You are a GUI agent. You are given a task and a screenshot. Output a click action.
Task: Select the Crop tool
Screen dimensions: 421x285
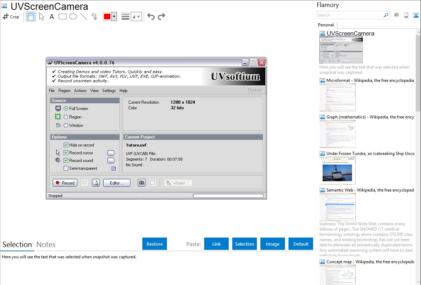pos(11,17)
